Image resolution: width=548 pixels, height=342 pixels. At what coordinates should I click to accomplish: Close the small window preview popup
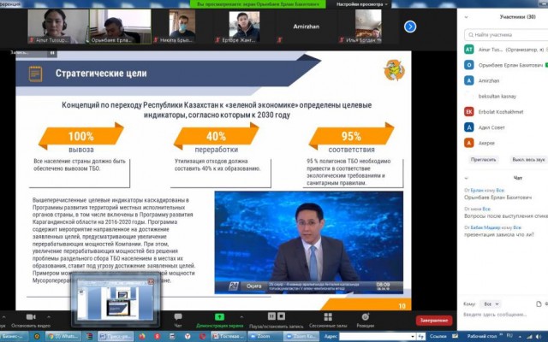151,281
